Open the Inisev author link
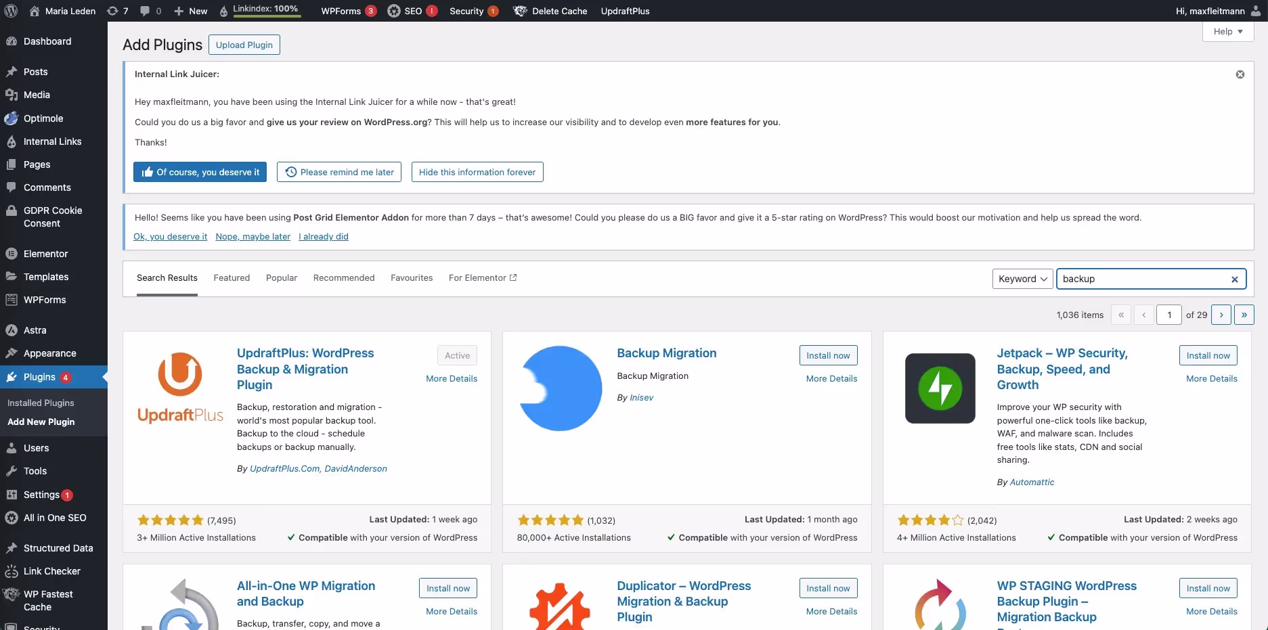The image size is (1268, 630). pyautogui.click(x=642, y=398)
